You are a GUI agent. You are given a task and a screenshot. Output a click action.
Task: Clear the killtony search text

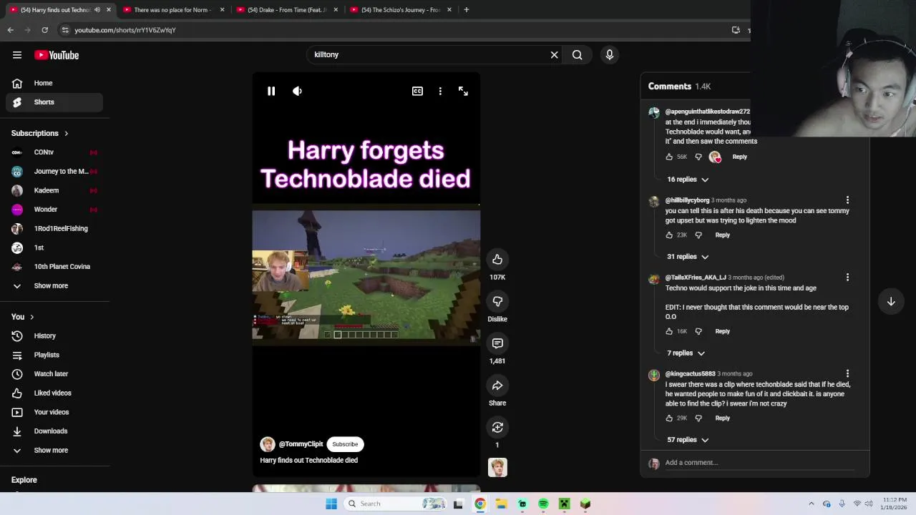click(554, 54)
